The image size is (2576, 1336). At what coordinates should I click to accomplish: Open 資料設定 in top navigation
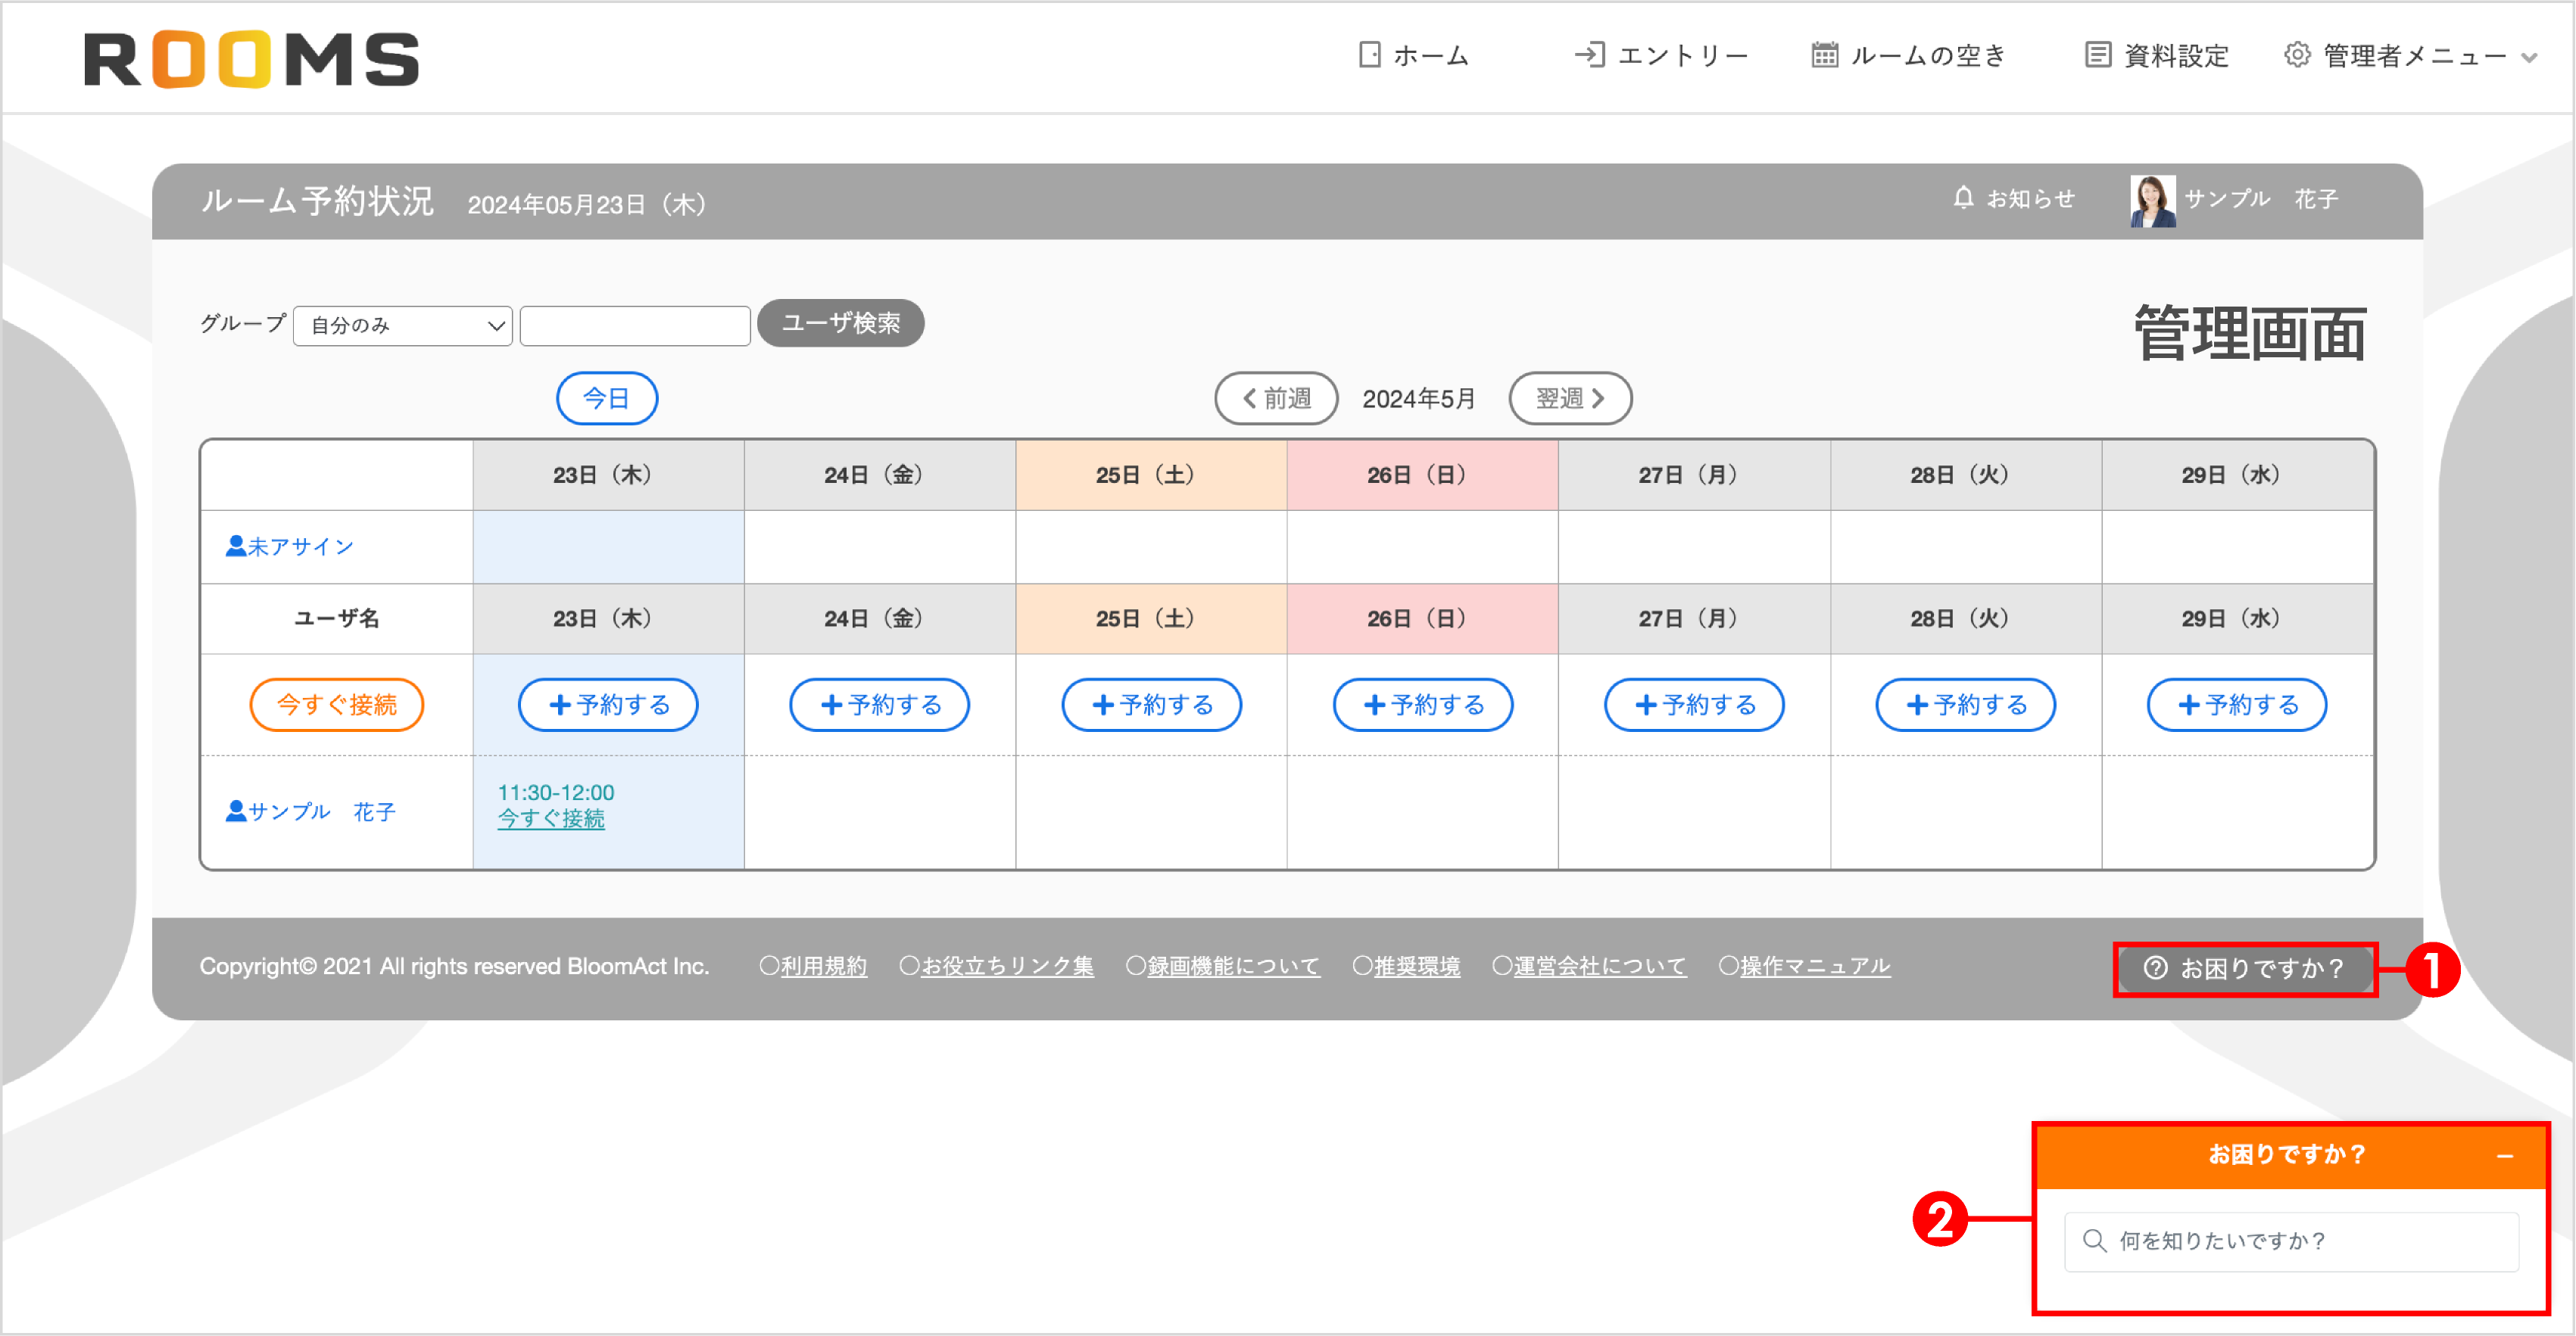[2157, 56]
